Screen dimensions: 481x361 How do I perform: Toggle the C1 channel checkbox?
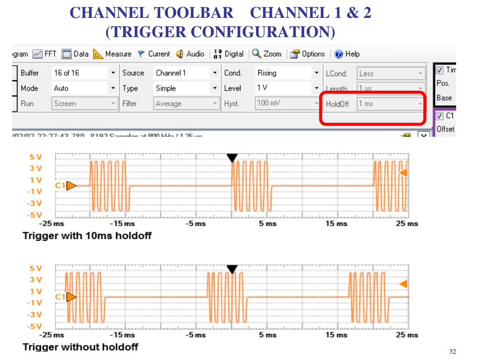point(439,116)
